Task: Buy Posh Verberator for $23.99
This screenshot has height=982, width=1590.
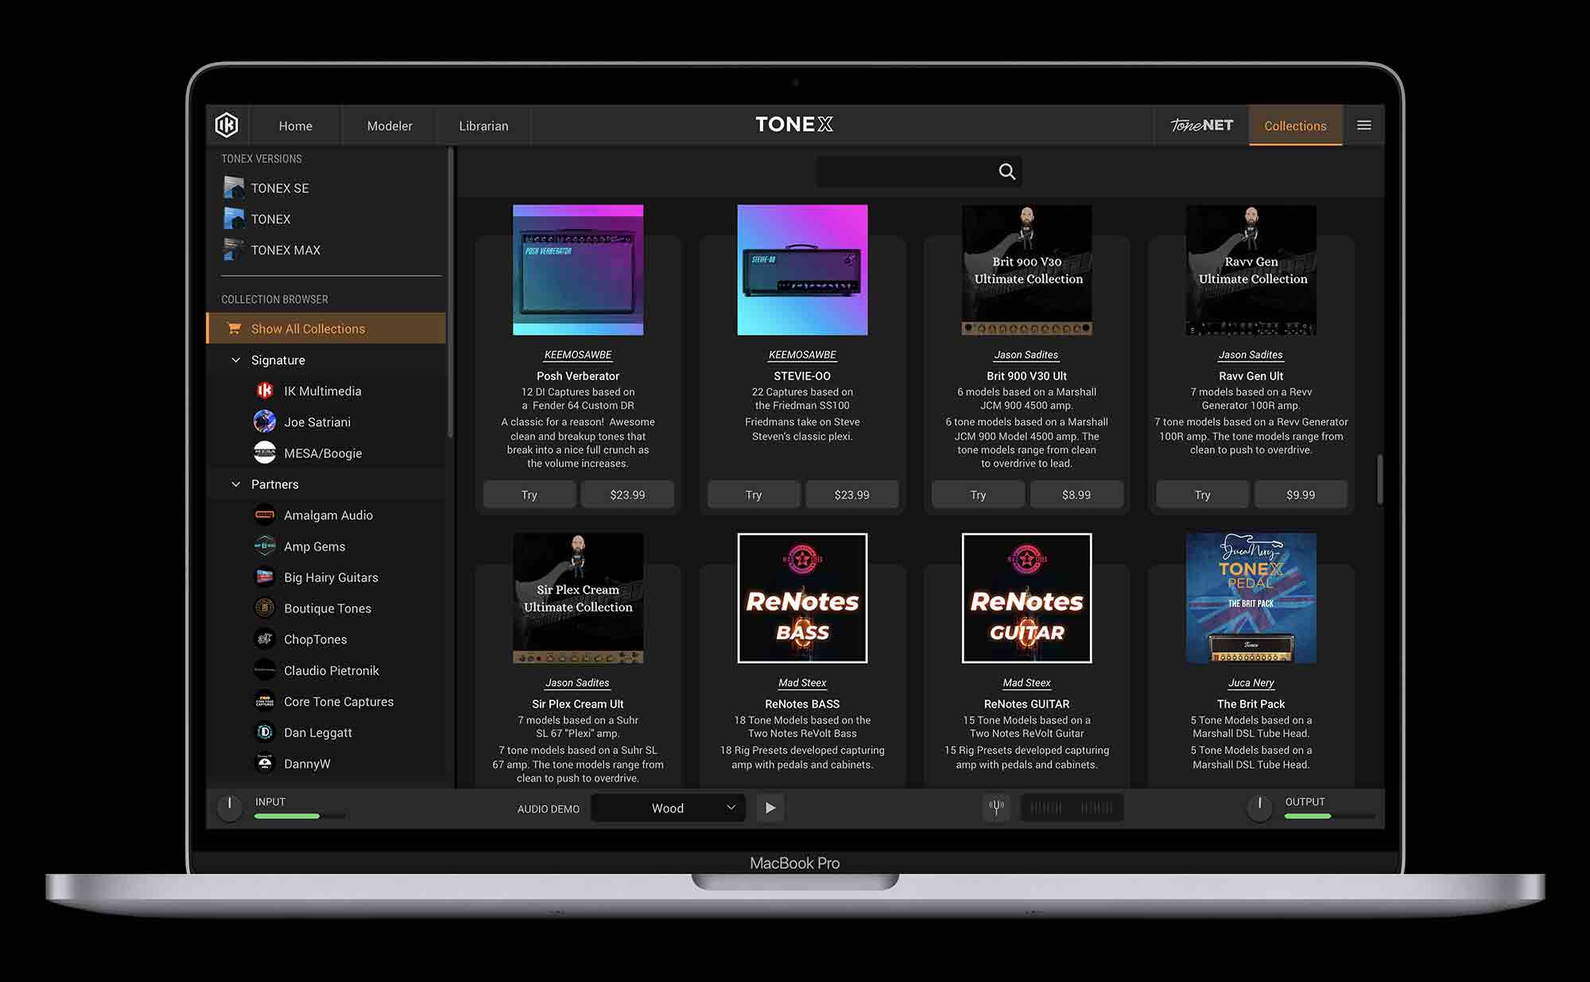Action: coord(627,495)
